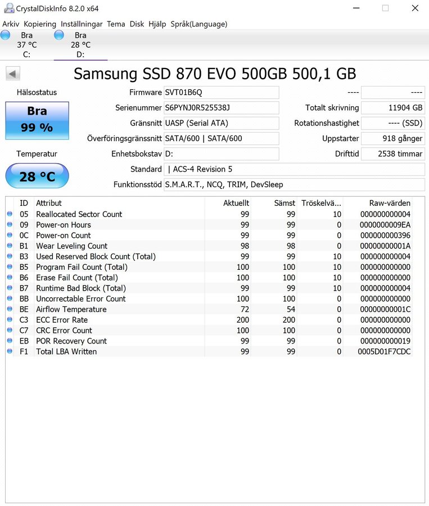This screenshot has width=429, height=506.
Task: Click the CrystalDiskInfo title bar app icon
Action: pos(9,8)
